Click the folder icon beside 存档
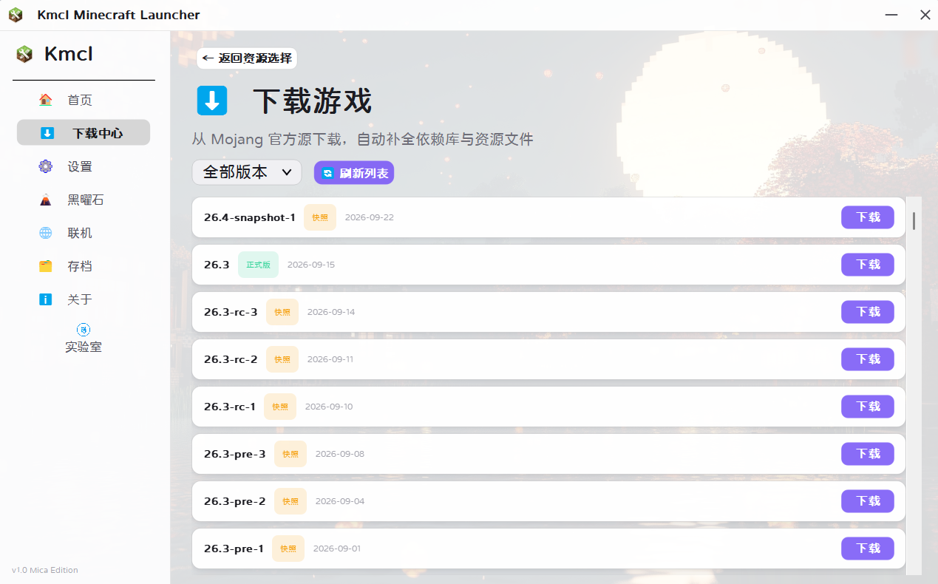The width and height of the screenshot is (938, 584). [46, 266]
